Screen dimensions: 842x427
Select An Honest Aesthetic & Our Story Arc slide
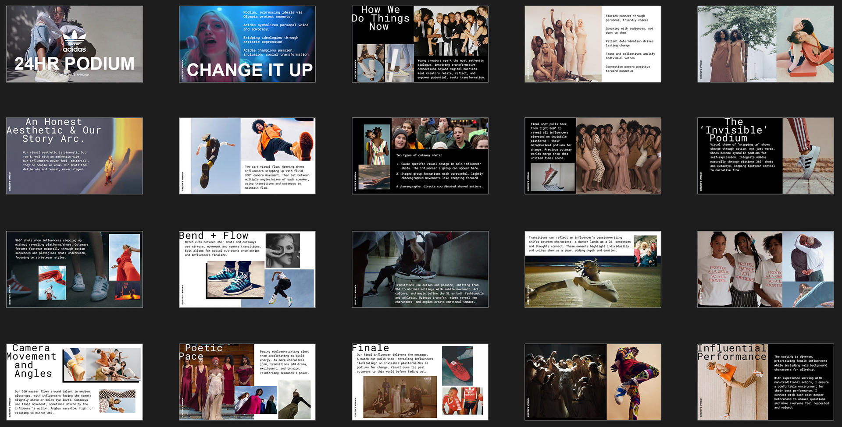click(75, 156)
